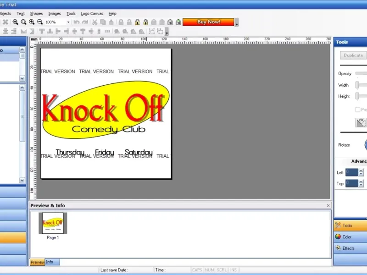The image size is (367, 275).
Task: Click the resize icon button below Pre checkbox
Action: coord(361,122)
